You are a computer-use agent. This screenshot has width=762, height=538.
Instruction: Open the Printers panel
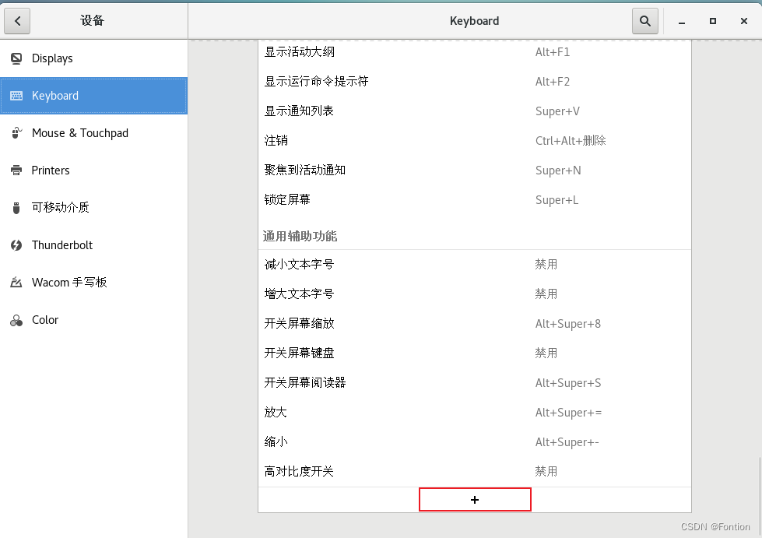(x=94, y=171)
